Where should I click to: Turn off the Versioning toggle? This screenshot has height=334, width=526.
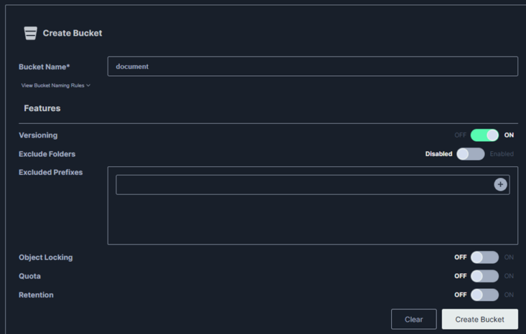point(484,136)
